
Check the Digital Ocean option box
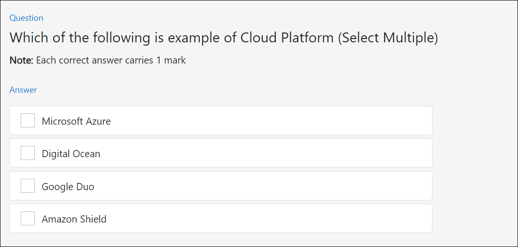point(28,153)
